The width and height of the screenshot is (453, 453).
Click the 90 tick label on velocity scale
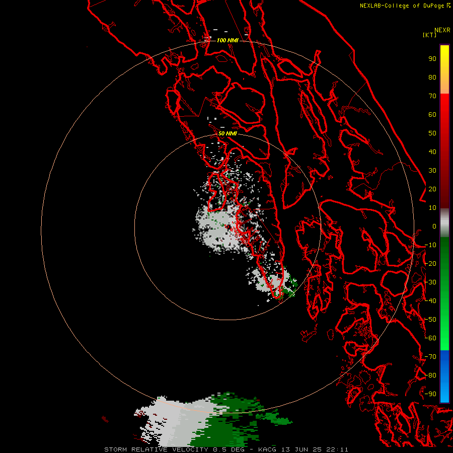point(432,59)
